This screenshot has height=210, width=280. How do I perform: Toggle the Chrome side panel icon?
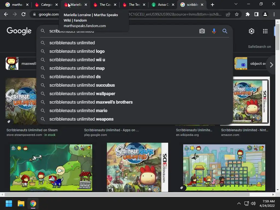point(256,14)
